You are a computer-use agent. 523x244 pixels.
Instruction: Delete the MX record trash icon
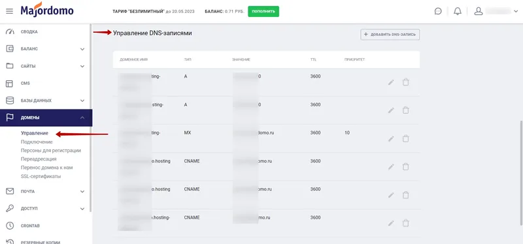point(405,138)
